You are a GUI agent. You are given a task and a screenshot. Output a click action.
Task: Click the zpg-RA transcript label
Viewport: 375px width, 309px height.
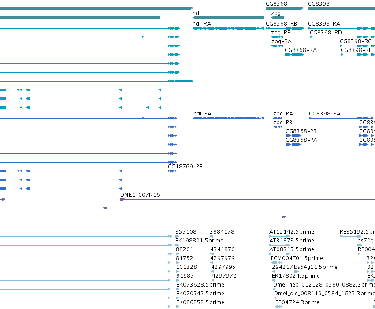point(282,41)
